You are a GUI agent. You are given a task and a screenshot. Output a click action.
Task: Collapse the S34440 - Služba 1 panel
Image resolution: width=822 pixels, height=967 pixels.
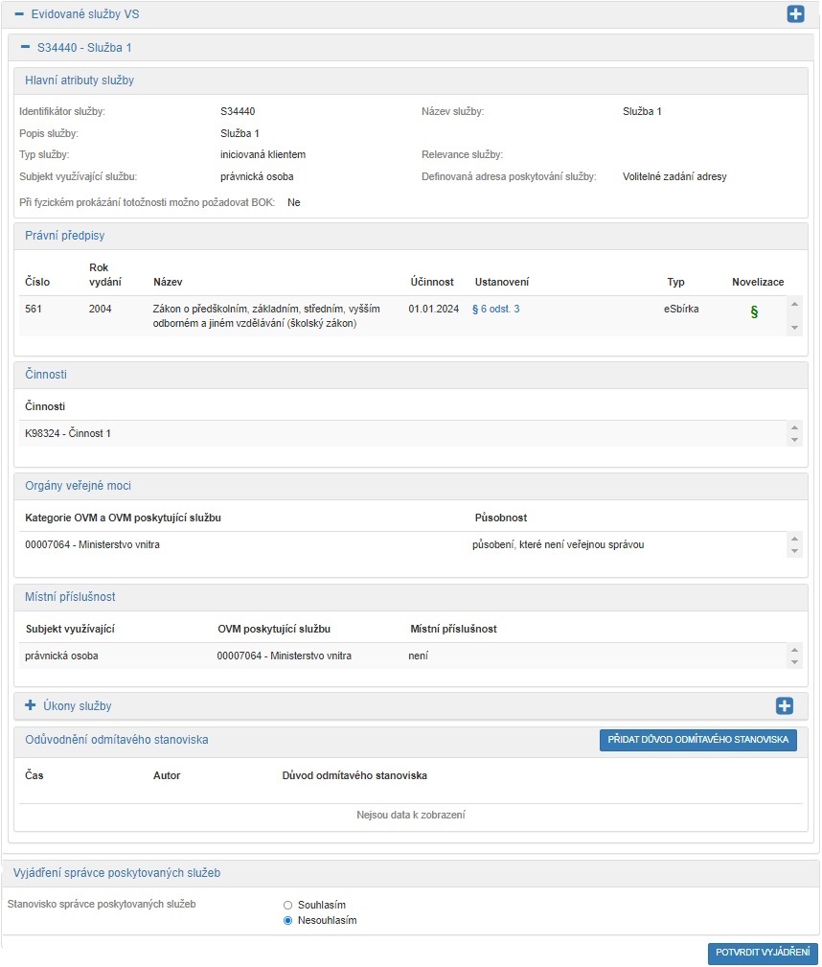[x=25, y=47]
